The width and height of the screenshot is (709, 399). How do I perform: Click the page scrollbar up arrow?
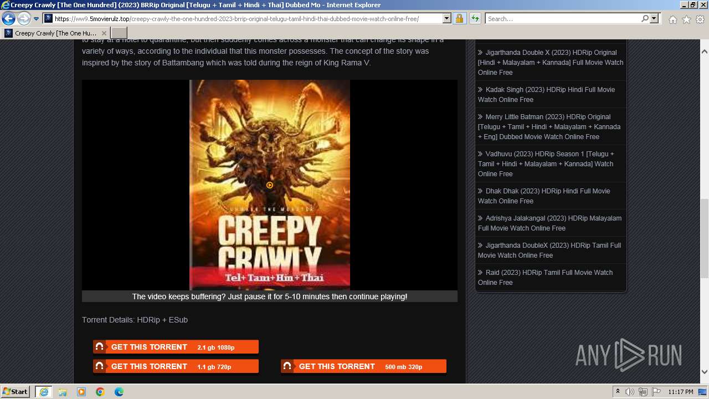705,51
